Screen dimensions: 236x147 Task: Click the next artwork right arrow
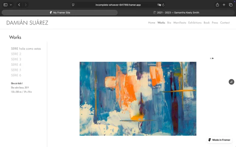click(213, 58)
